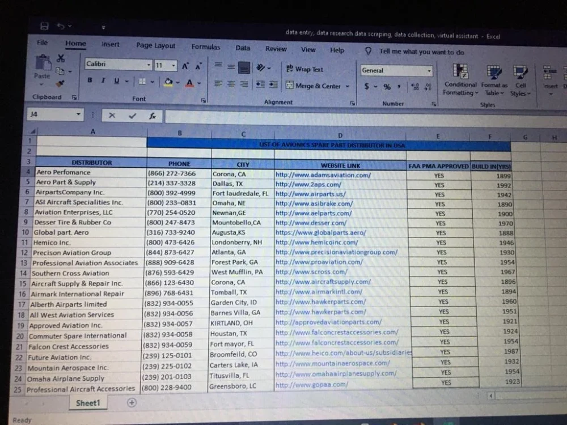Click the Name Box showing J4
The image size is (567, 425).
click(50, 114)
